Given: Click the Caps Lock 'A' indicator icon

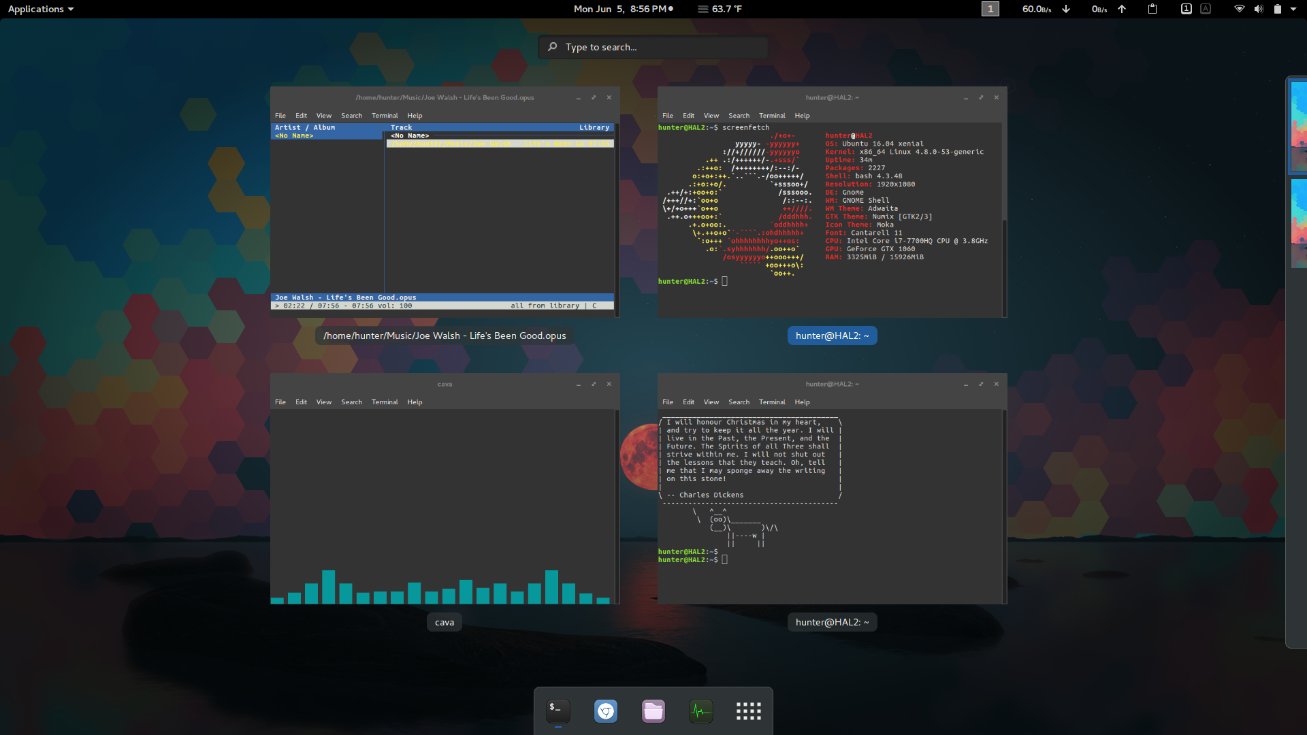Looking at the screenshot, I should tap(1206, 9).
